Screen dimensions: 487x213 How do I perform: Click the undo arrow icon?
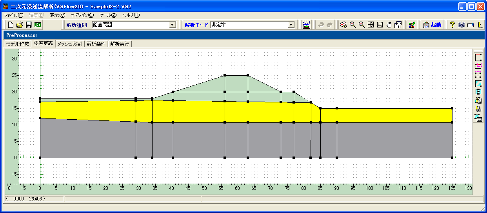point(321,25)
